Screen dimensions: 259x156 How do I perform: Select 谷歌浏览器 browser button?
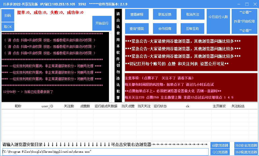tap(220, 145)
